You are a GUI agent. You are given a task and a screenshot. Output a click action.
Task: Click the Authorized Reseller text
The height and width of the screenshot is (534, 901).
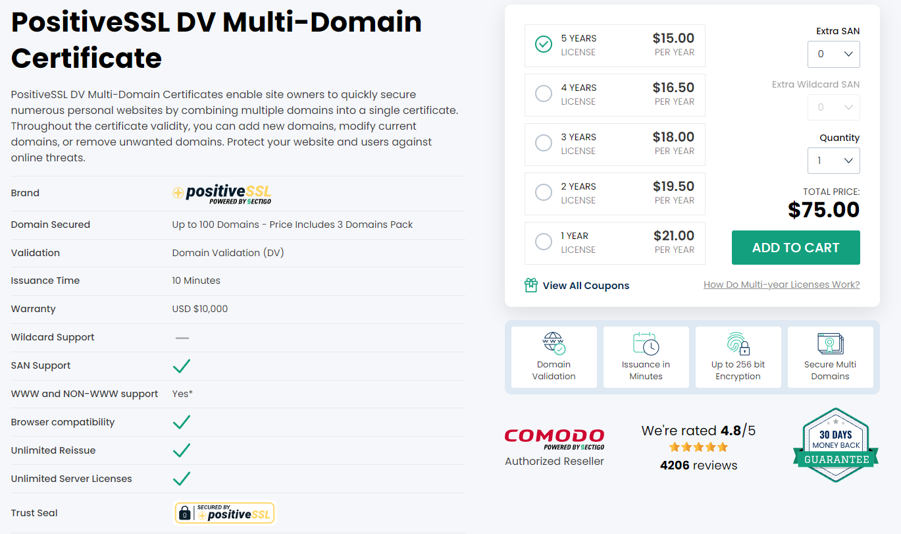pos(554,461)
